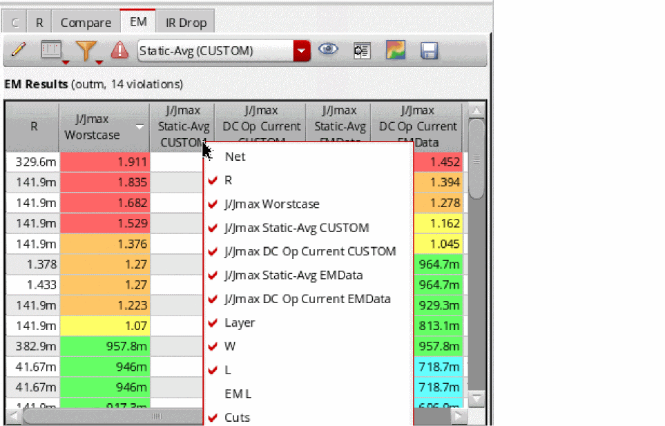665x426 pixels.
Task: Enable the EM L column option
Action: (x=238, y=394)
